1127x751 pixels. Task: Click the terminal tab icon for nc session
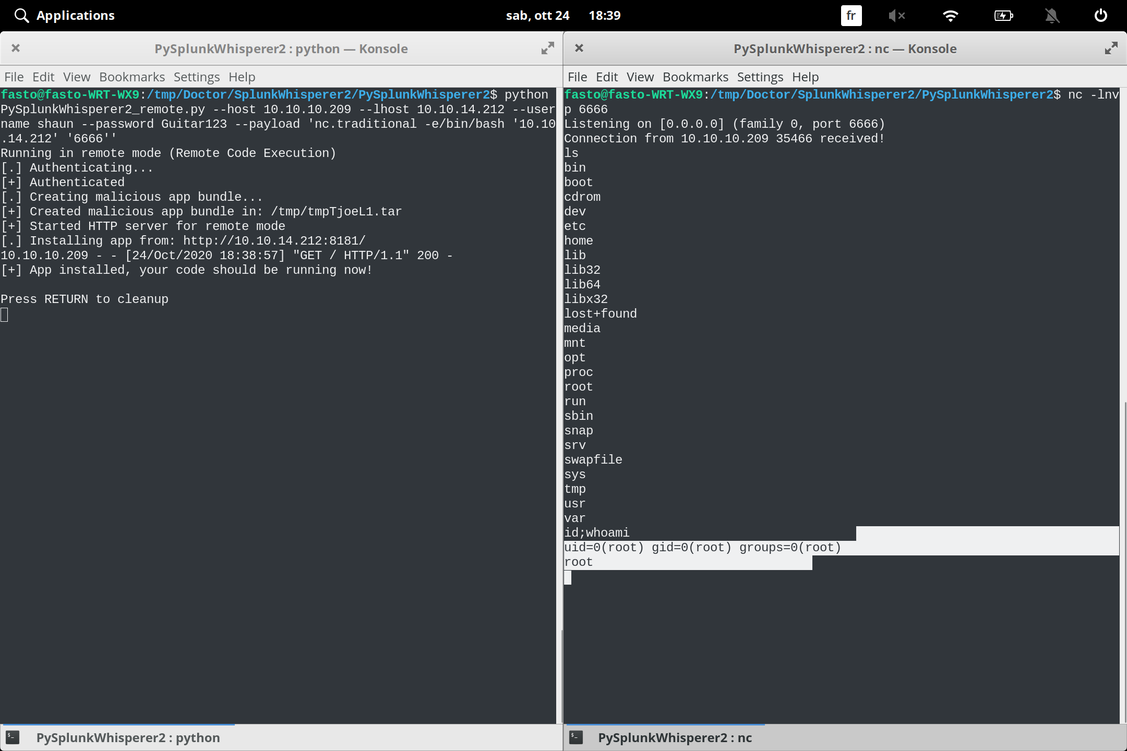click(x=577, y=737)
